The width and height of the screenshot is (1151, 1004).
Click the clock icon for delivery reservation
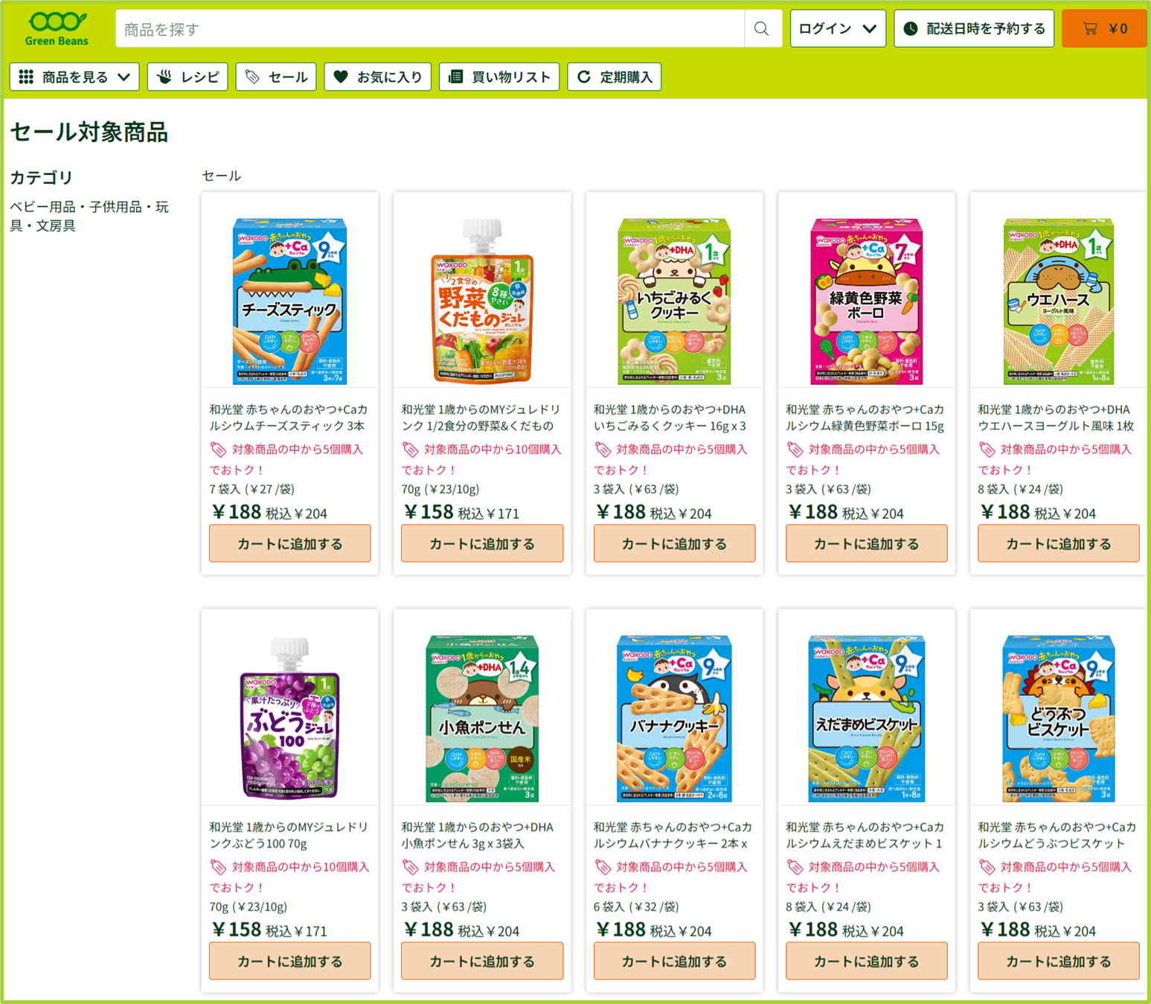(911, 29)
